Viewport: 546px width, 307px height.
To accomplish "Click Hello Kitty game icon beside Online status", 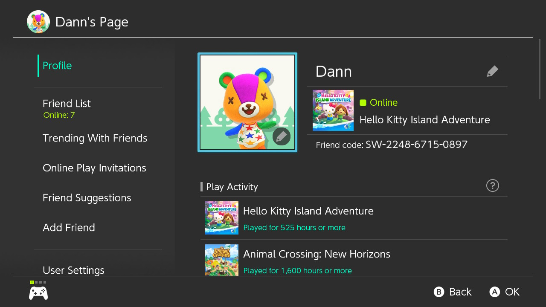I will (333, 110).
